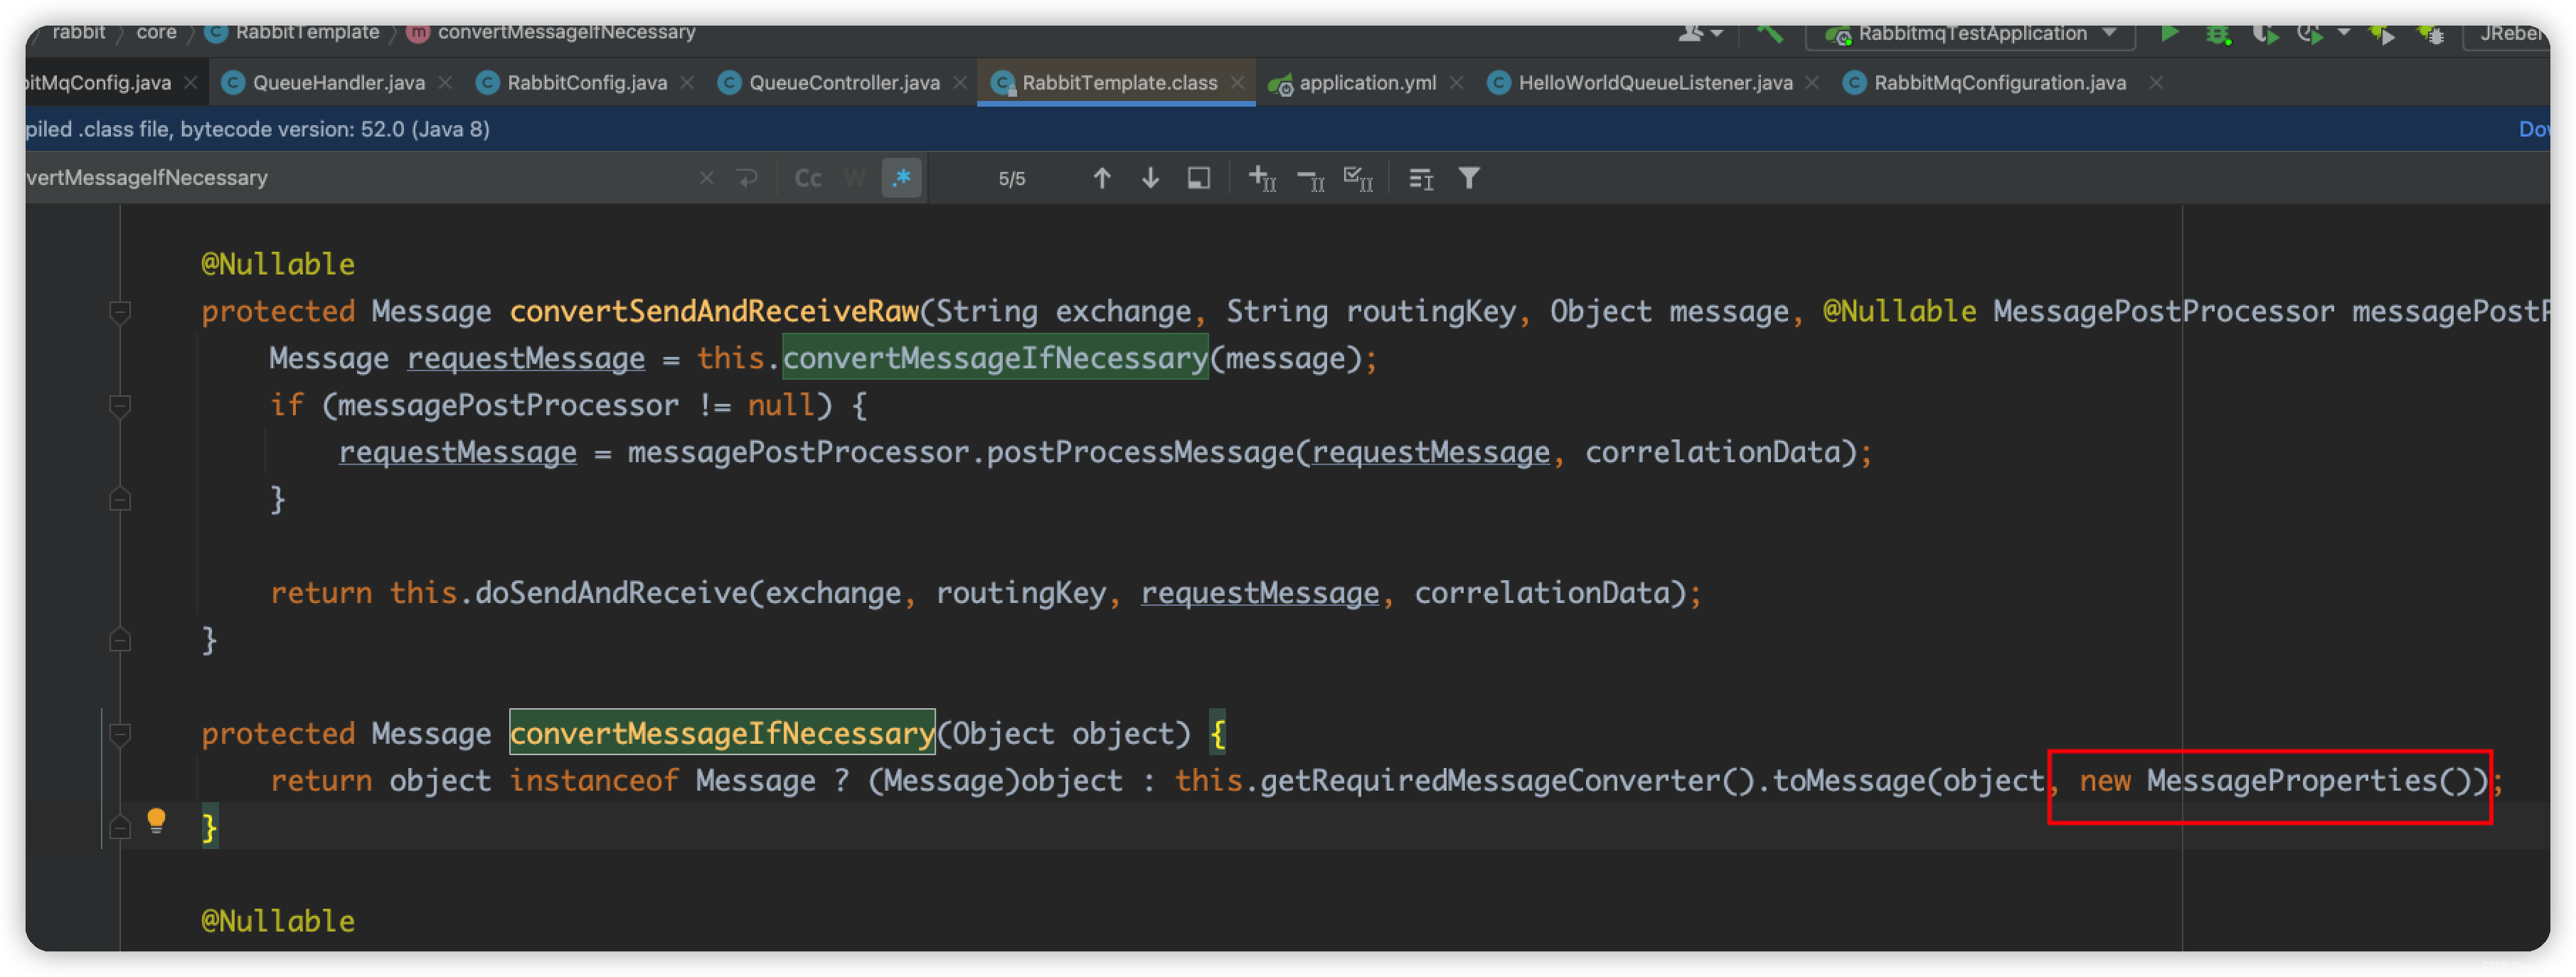This screenshot has width=2576, height=977.
Task: Toggle Words (W) search option
Action: (x=854, y=178)
